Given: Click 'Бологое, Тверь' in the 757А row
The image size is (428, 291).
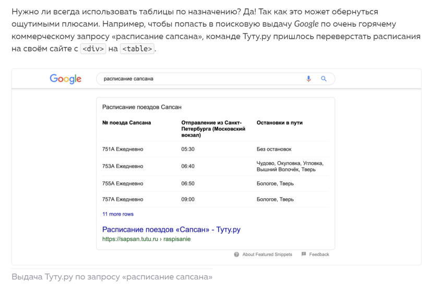Looking at the screenshot, I should point(275,199).
